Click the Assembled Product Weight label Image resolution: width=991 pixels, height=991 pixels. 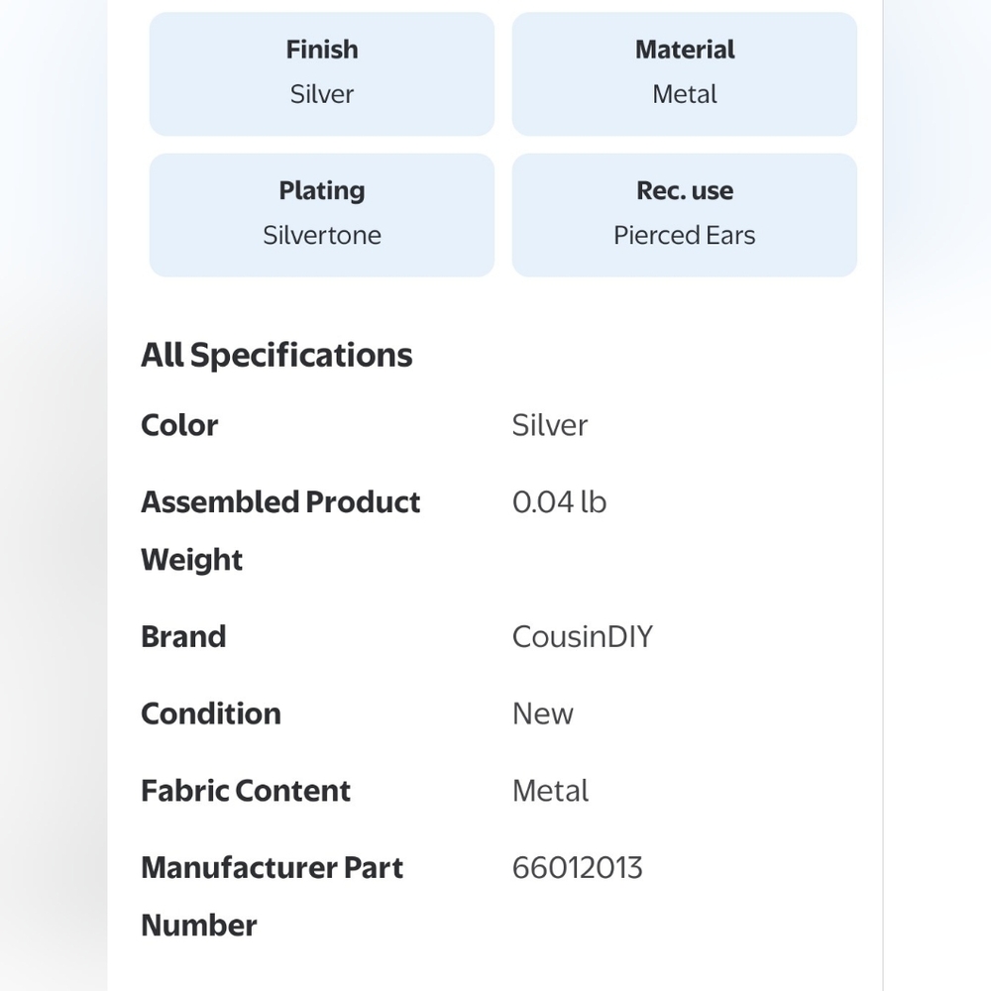pyautogui.click(x=280, y=531)
